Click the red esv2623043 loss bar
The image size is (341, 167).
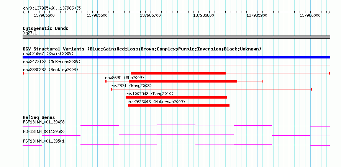[179, 105]
